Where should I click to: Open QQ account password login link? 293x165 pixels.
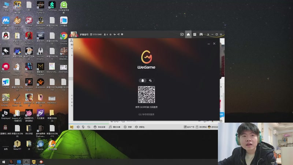click(146, 114)
